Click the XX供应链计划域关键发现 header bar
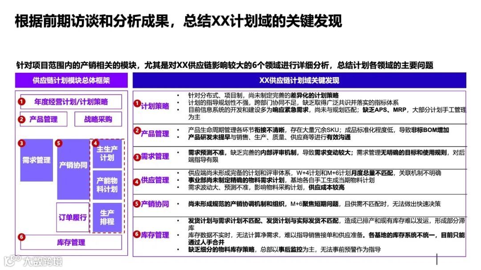The image size is (481, 270). [299, 80]
